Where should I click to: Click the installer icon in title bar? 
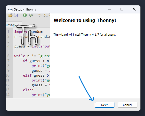coord(10,9)
